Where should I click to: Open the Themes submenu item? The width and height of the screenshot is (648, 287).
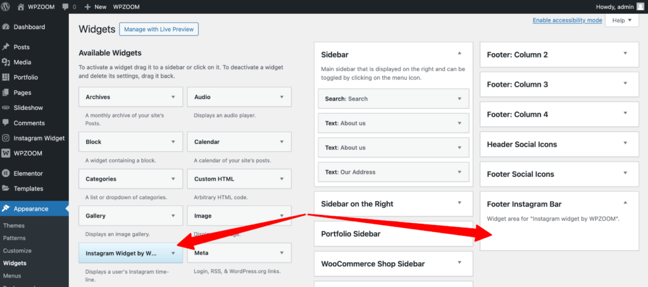tap(14, 226)
